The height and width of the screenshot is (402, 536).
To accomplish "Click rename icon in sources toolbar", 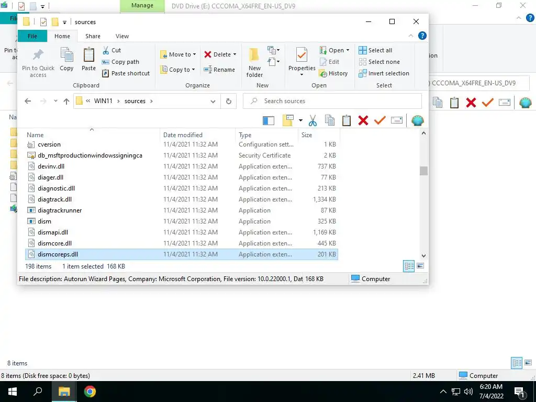I will pyautogui.click(x=397, y=120).
